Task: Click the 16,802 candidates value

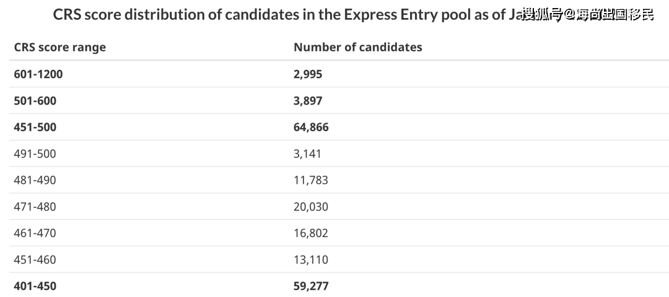Action: [x=310, y=233]
